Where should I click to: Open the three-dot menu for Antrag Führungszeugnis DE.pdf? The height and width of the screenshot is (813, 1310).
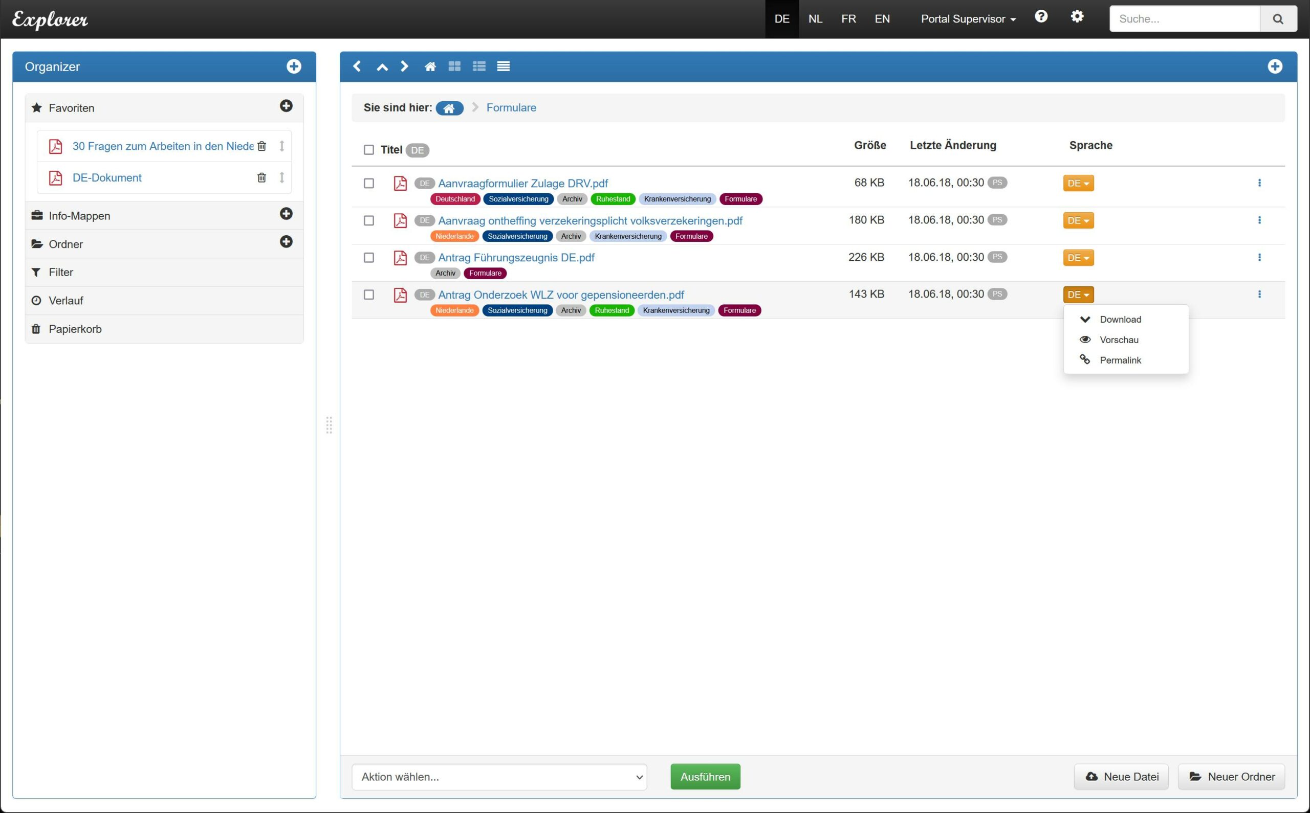coord(1259,257)
